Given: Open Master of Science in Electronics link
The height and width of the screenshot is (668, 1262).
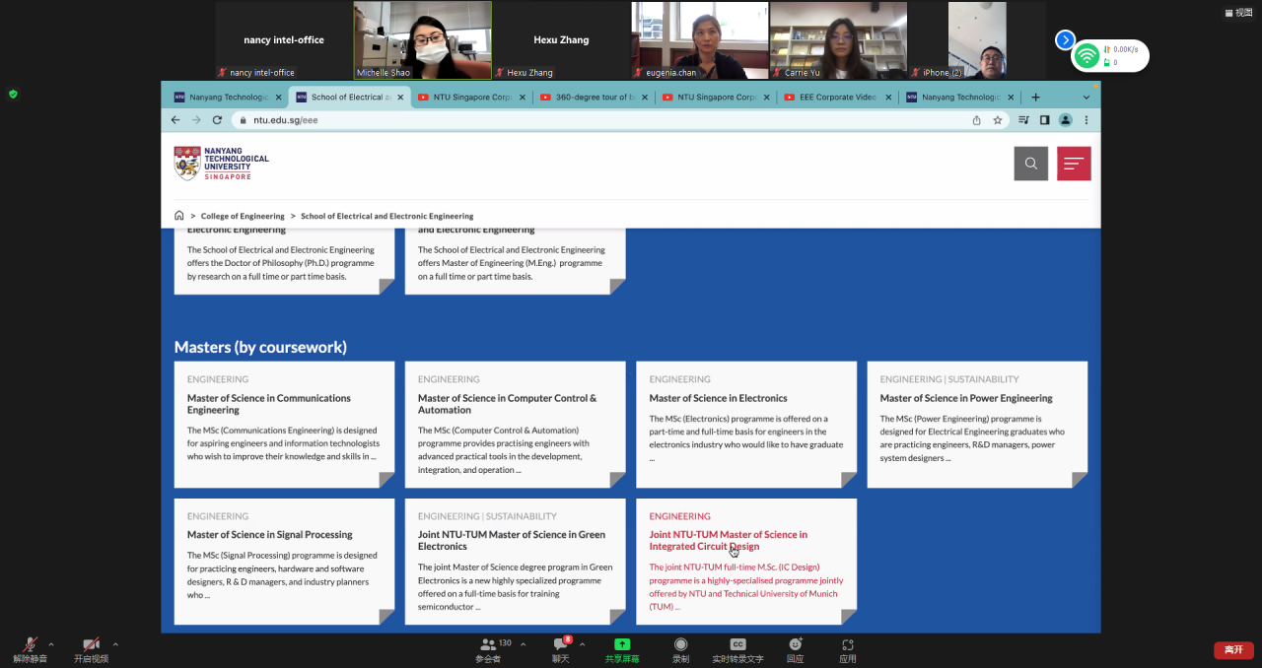Looking at the screenshot, I should (x=718, y=398).
